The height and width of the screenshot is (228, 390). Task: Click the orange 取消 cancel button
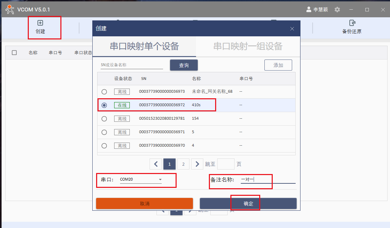(x=144, y=204)
